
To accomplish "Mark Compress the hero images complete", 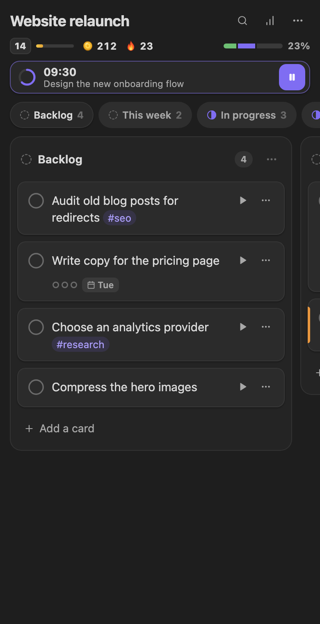I will click(36, 387).
